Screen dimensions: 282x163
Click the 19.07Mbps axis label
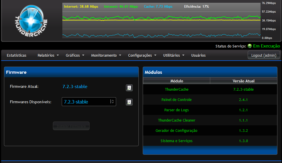[x=269, y=29]
